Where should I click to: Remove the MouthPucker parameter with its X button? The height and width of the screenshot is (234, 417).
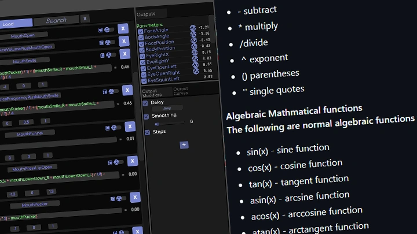point(135,198)
